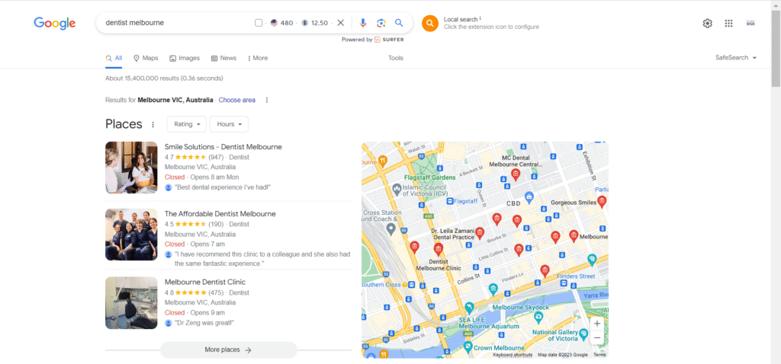Click The Affordable Dentist Melbourne photo
The height and width of the screenshot is (364, 781).
pyautogui.click(x=131, y=235)
